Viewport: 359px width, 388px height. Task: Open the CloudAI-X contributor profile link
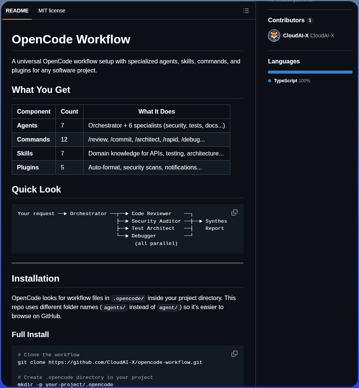tap(308, 35)
